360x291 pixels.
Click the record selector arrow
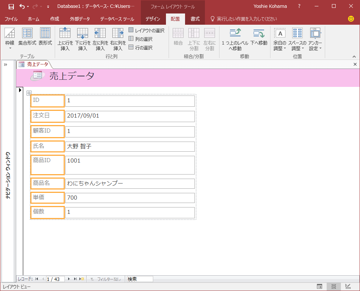point(20,90)
